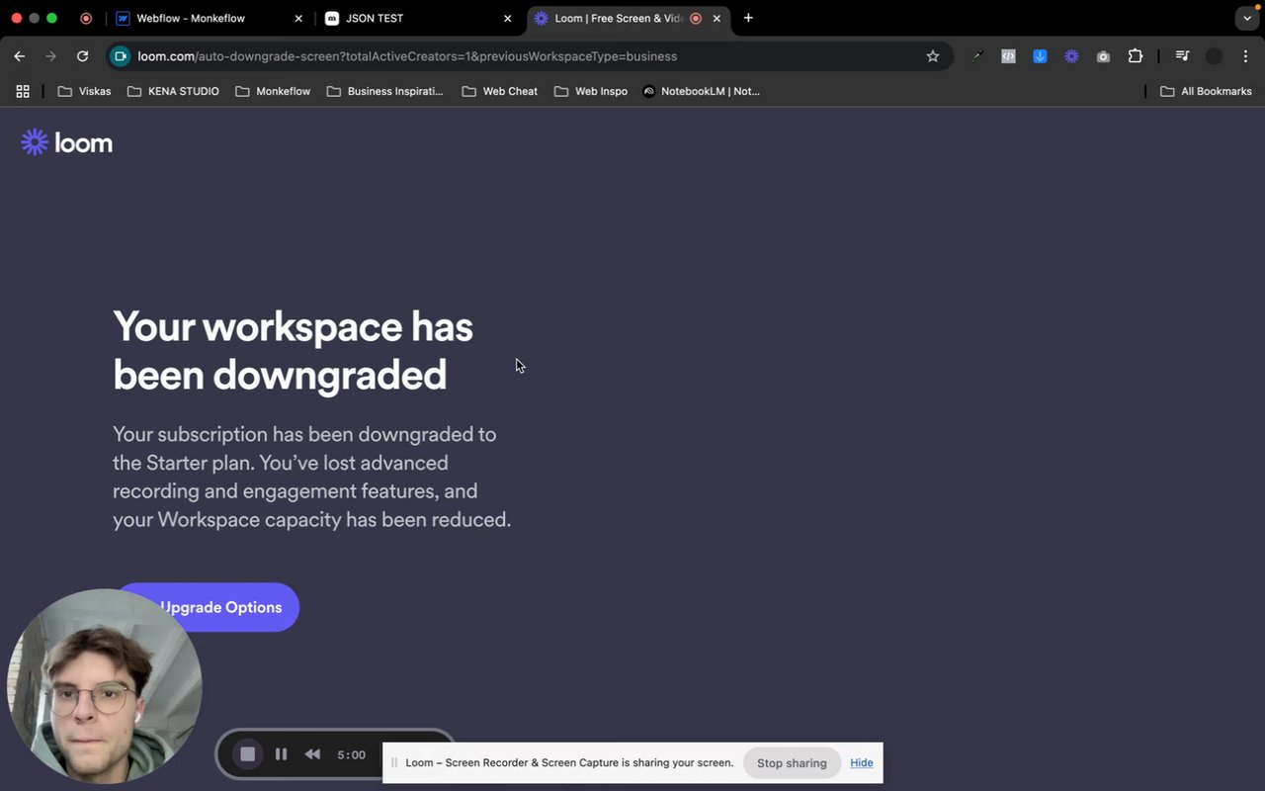Expand the tab search dropdown arrow
This screenshot has width=1265, height=791.
[1247, 18]
